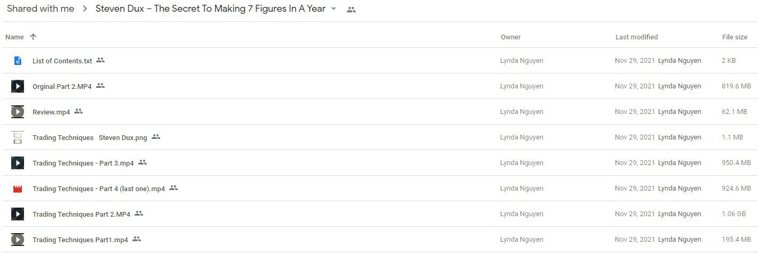This screenshot has width=758, height=255.
Task: Open the folder name dropdown arrow
Action: tap(334, 9)
